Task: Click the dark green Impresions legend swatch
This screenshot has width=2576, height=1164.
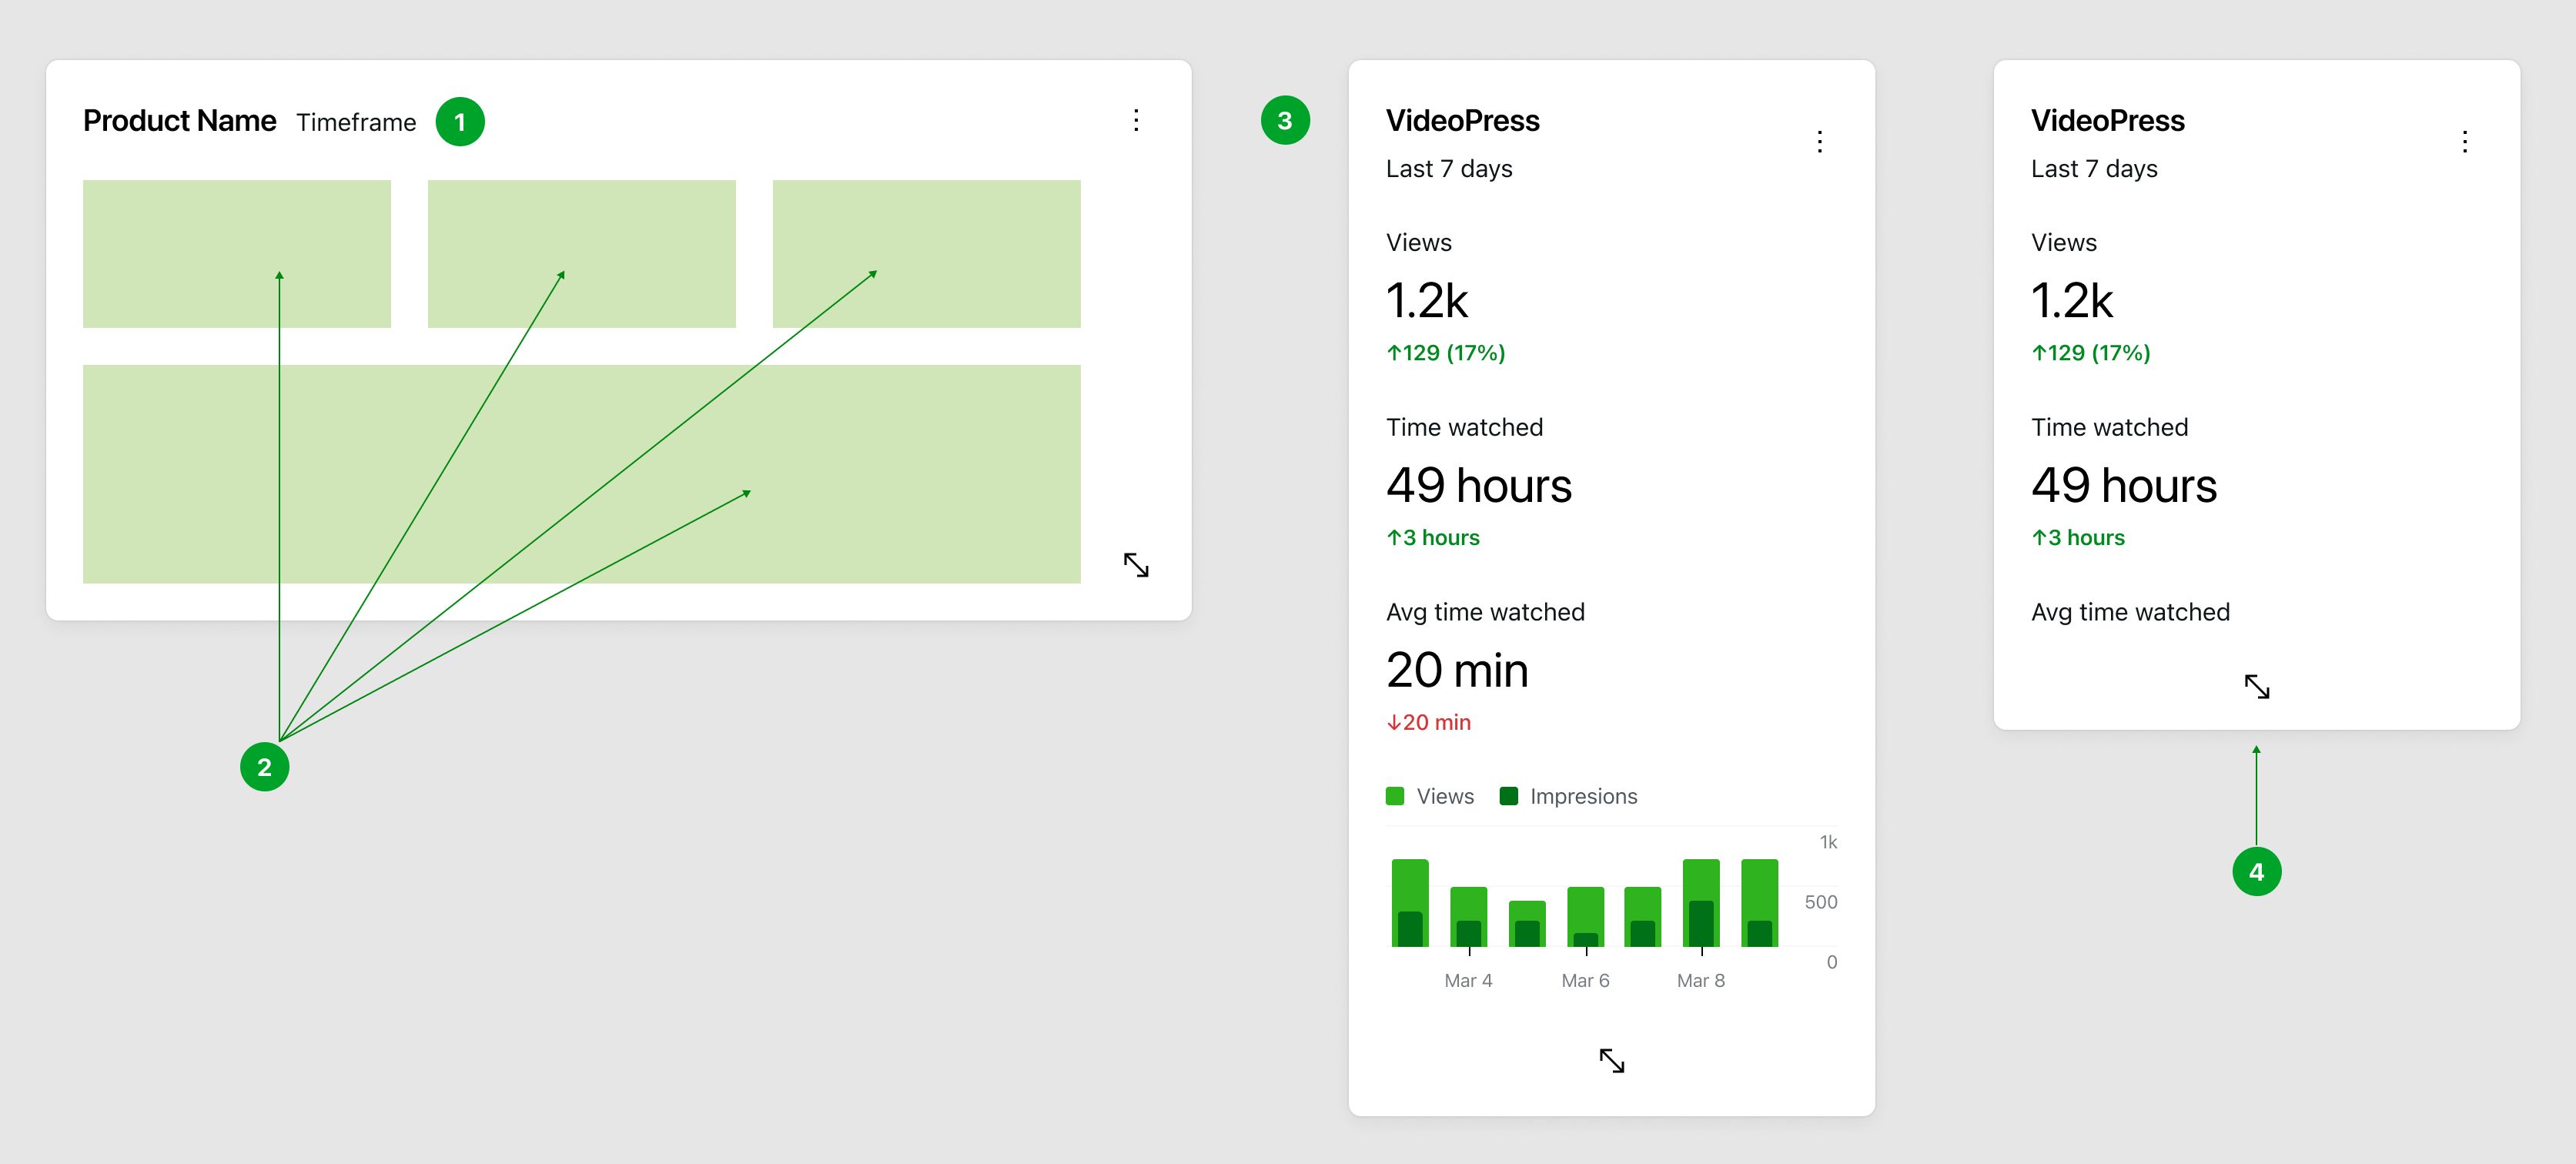Action: pyautogui.click(x=1509, y=796)
